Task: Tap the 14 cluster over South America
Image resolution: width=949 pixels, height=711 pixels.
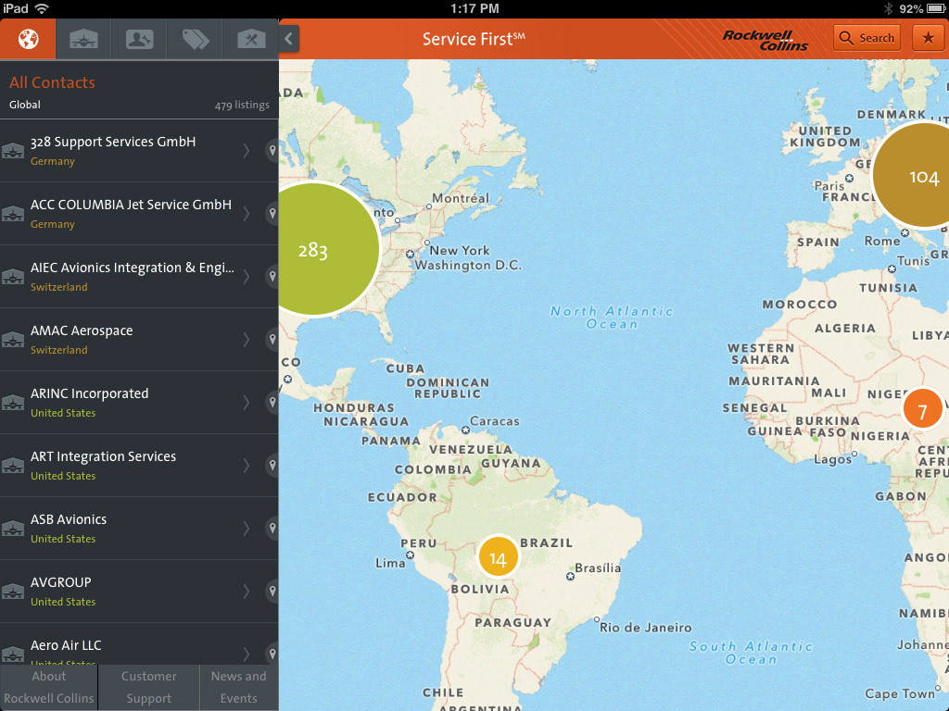Action: (x=498, y=556)
